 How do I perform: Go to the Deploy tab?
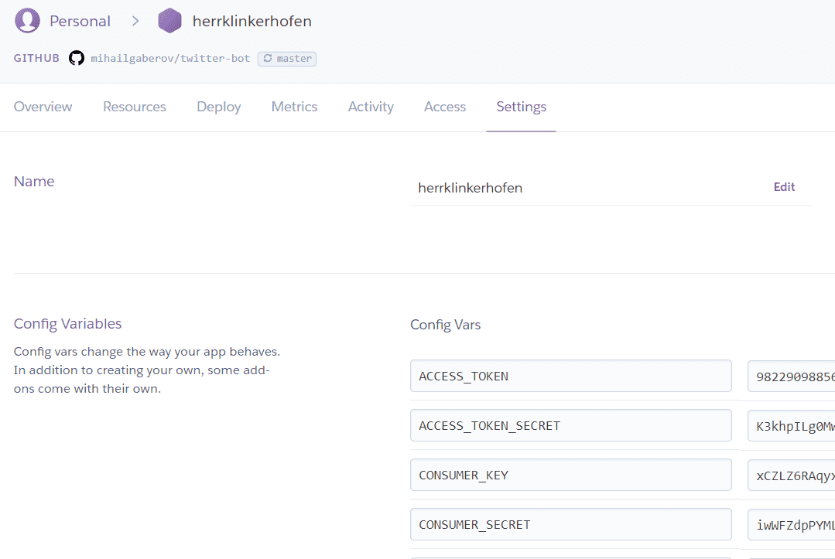[218, 107]
